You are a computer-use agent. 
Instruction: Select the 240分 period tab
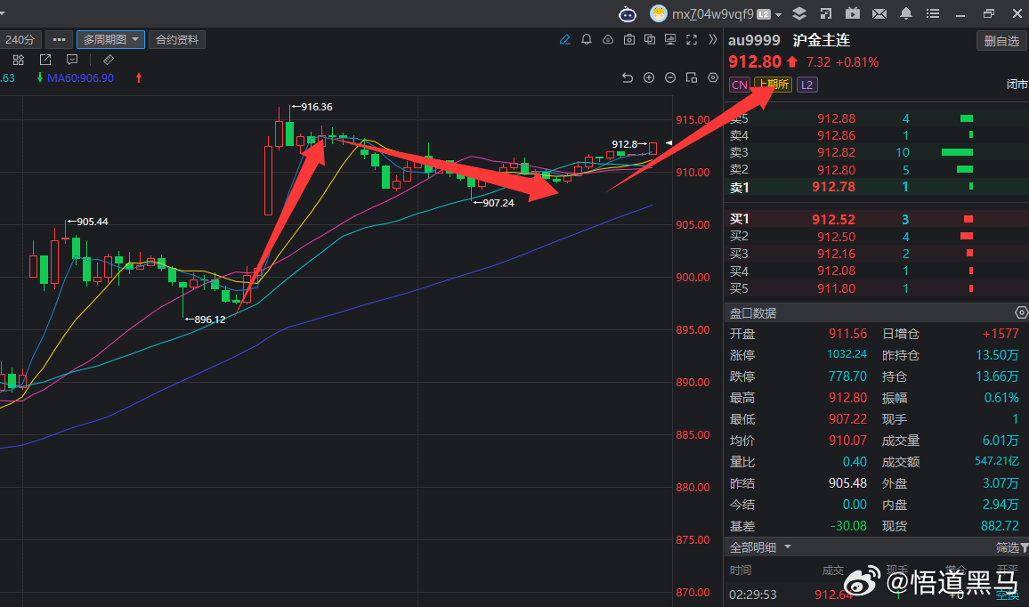tap(20, 39)
